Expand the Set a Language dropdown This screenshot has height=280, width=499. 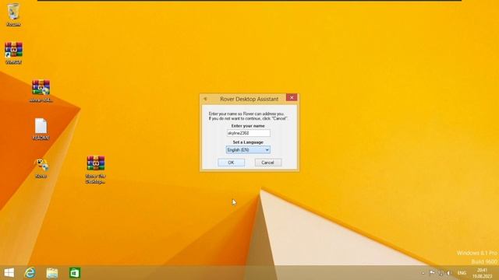pos(248,150)
